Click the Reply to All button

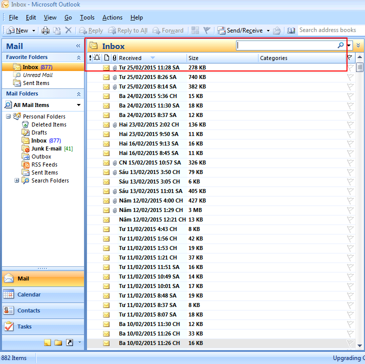pos(128,30)
